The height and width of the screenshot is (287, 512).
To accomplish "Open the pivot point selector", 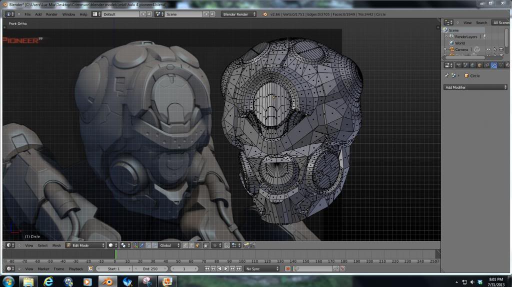I will click(125, 245).
